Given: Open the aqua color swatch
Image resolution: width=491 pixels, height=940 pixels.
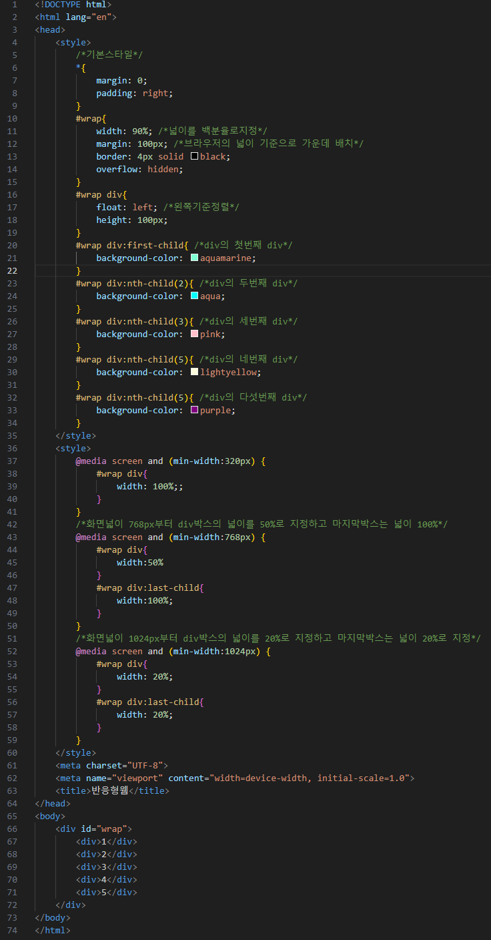Looking at the screenshot, I should click(x=194, y=296).
